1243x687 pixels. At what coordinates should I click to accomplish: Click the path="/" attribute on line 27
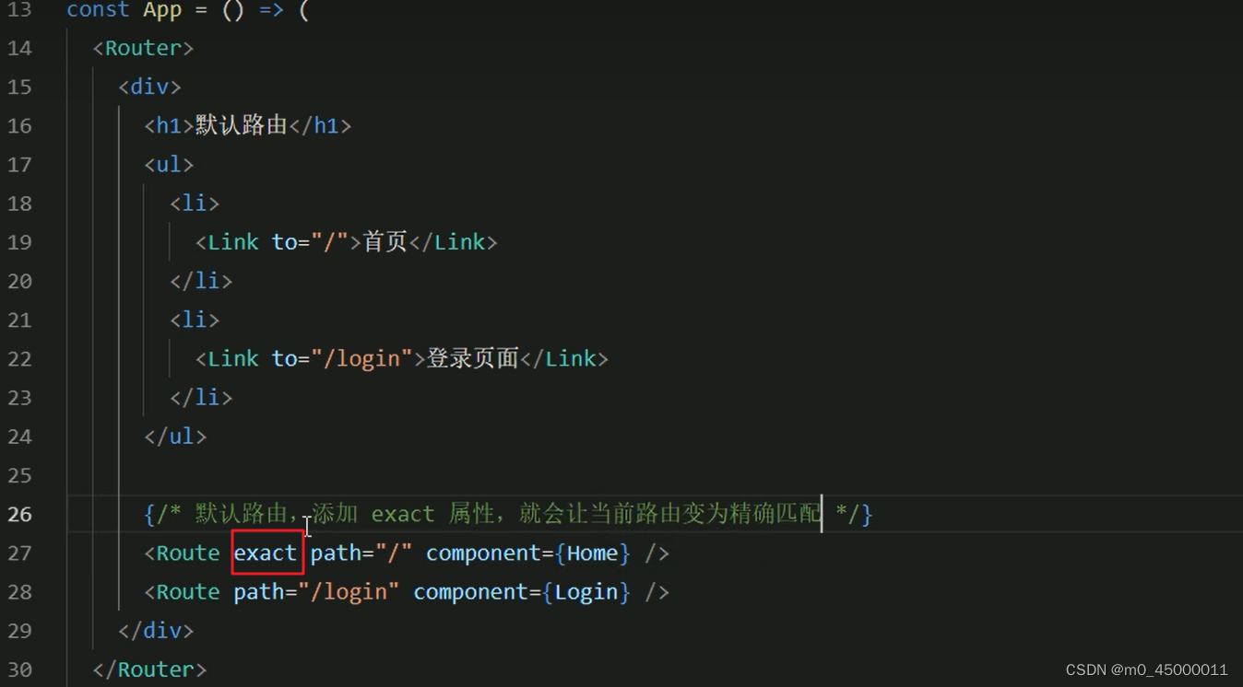pyautogui.click(x=361, y=553)
